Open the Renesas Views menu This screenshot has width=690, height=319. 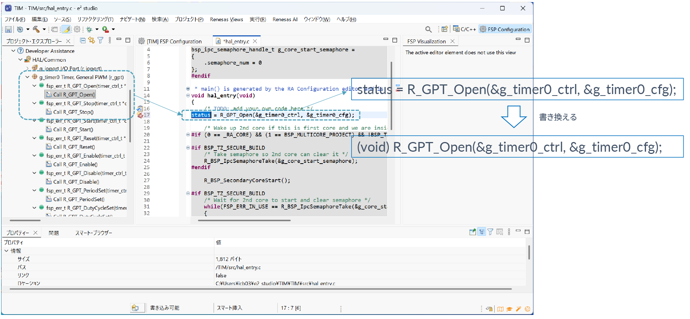click(226, 19)
